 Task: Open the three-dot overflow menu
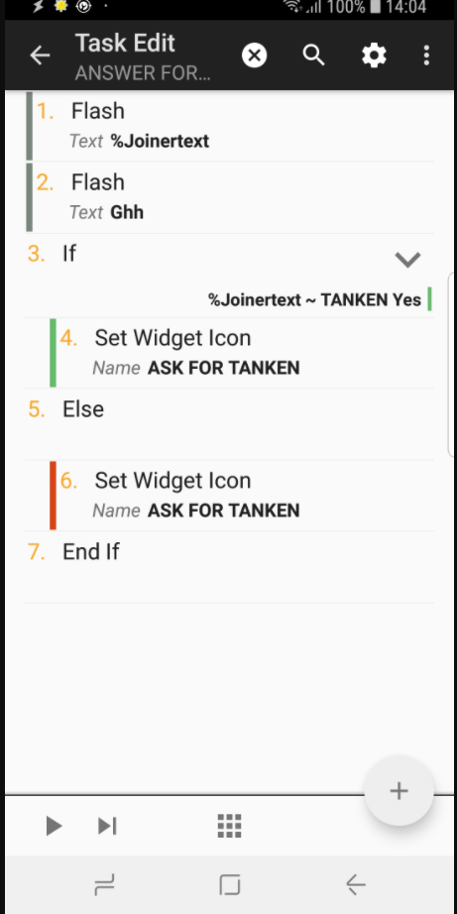(x=426, y=56)
